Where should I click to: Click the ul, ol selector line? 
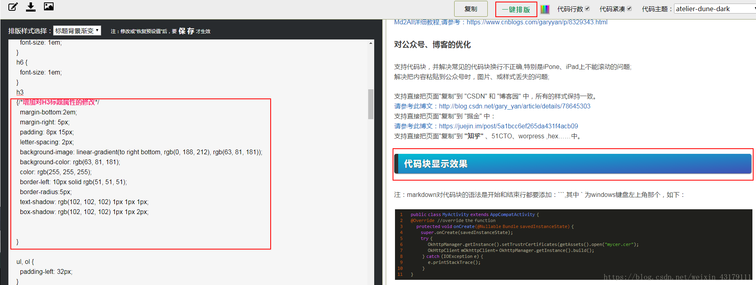(25, 262)
